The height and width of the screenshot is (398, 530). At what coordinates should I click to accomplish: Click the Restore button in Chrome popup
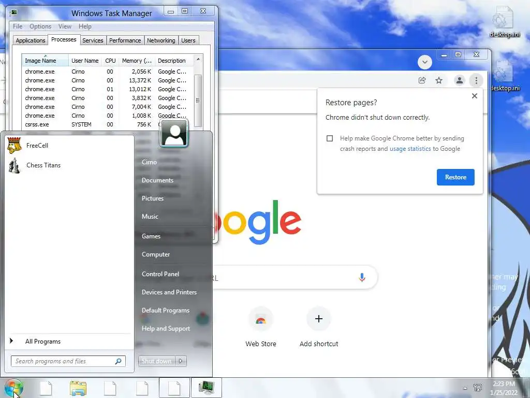coord(455,177)
